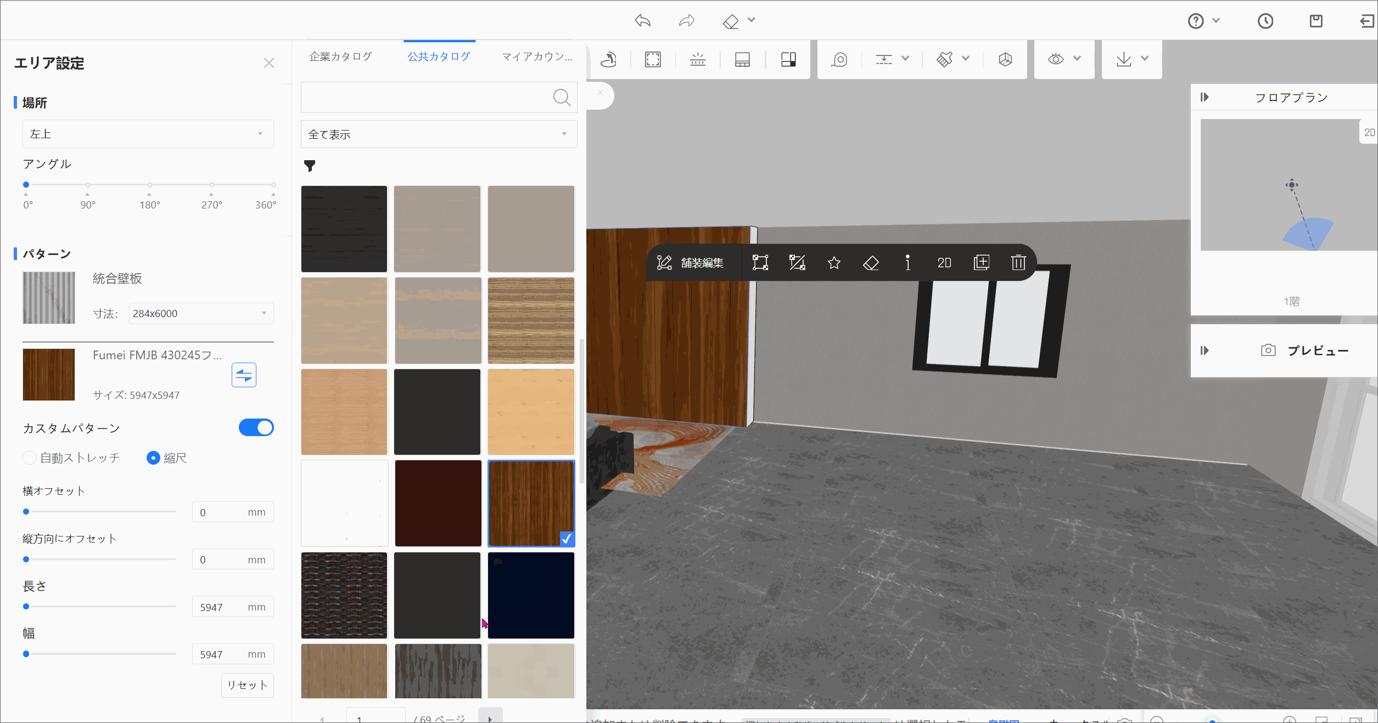Image resolution: width=1378 pixels, height=723 pixels.
Task: Expand the eraser dropdown arrow in top bar
Action: click(x=752, y=20)
